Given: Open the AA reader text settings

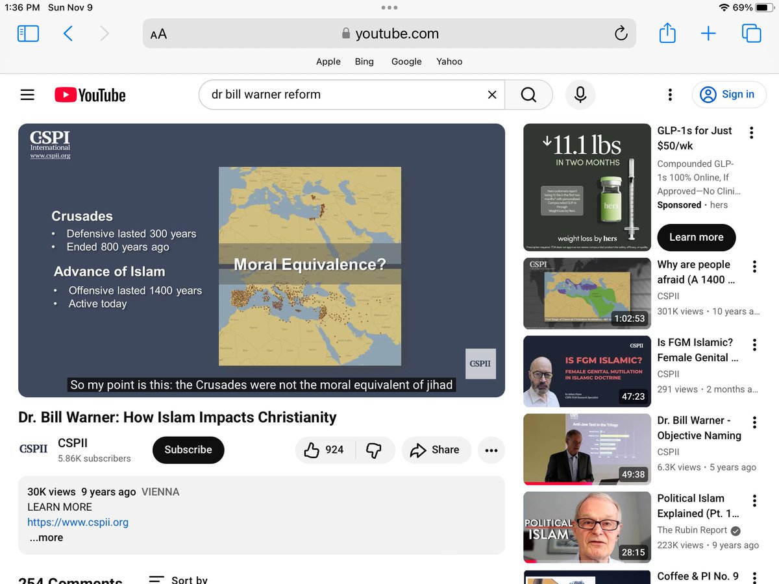Looking at the screenshot, I should (158, 34).
